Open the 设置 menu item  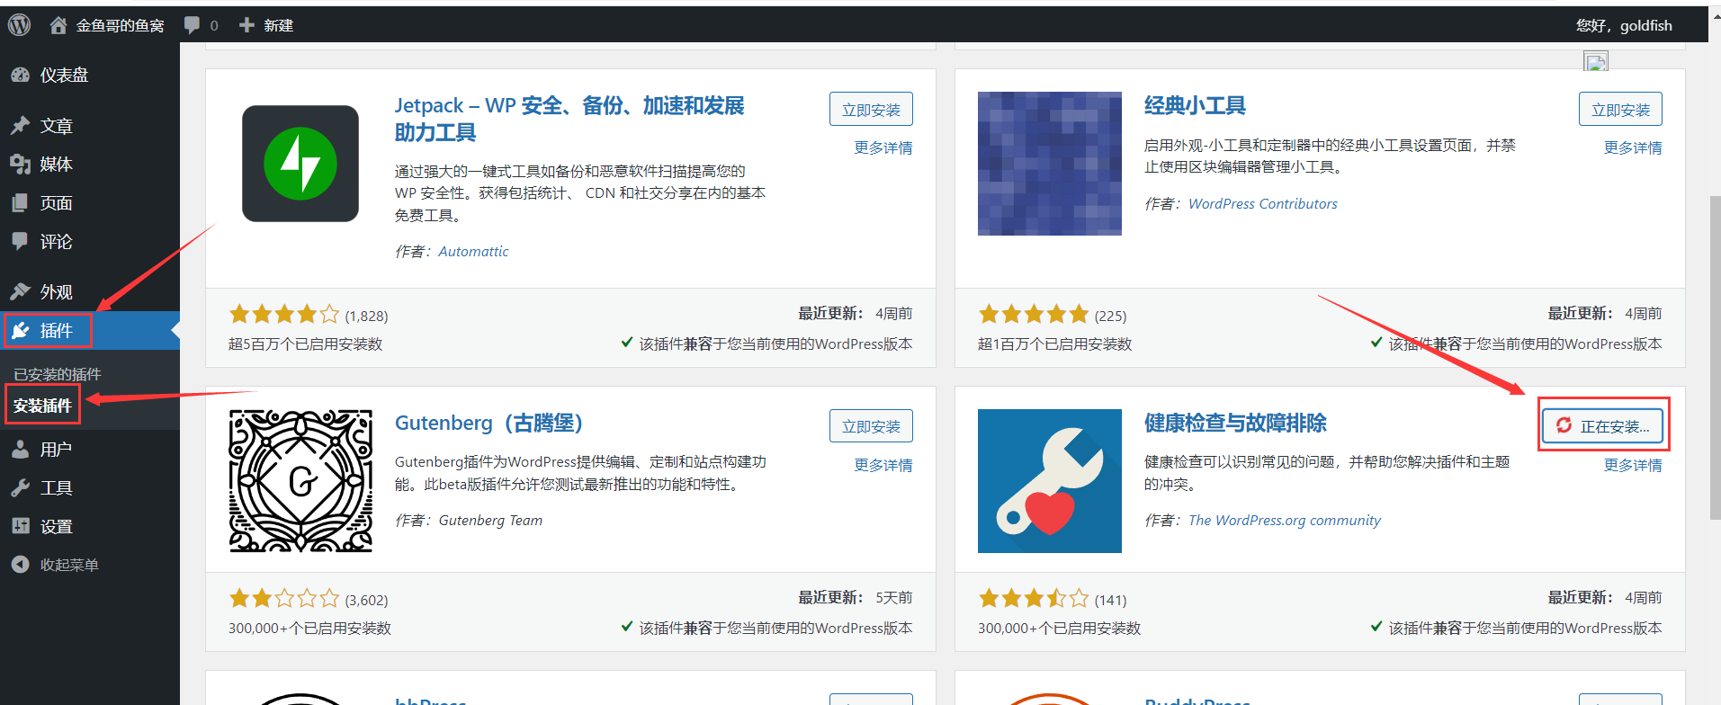90,527
